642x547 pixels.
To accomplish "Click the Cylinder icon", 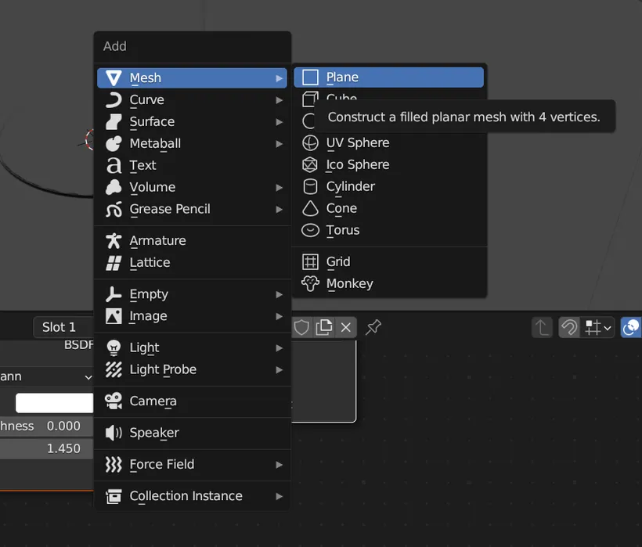I will (x=310, y=186).
